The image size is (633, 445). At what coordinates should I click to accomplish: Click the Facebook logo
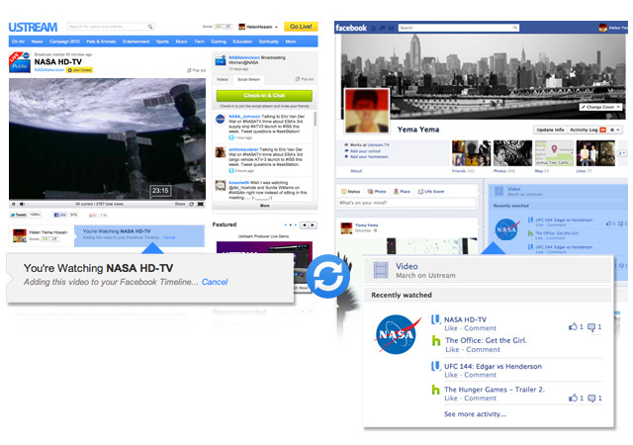tap(351, 28)
